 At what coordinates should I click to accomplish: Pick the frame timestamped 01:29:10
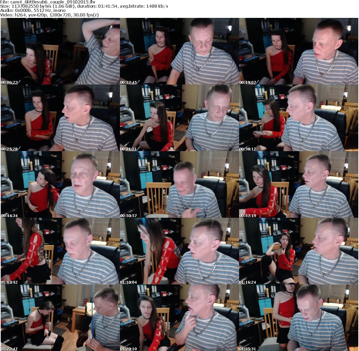pos(179,318)
